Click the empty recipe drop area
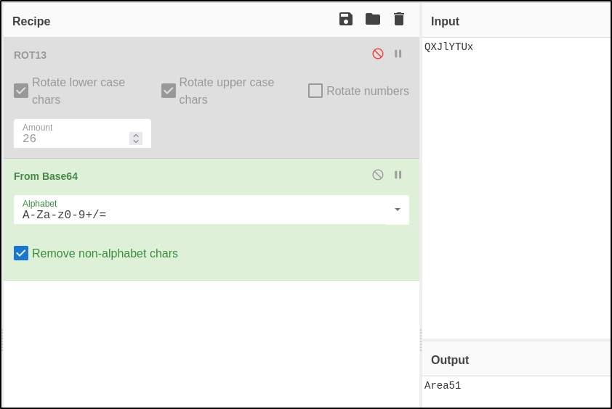Screen dimensions: 612x409 pos(211,341)
